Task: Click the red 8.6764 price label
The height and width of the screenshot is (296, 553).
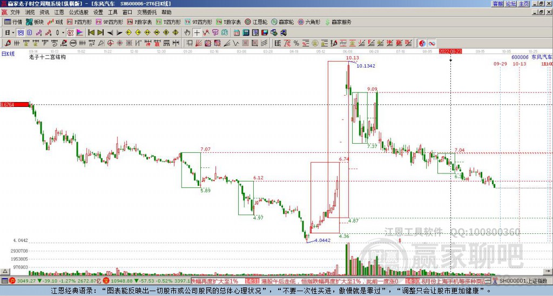Action: coord(15,105)
